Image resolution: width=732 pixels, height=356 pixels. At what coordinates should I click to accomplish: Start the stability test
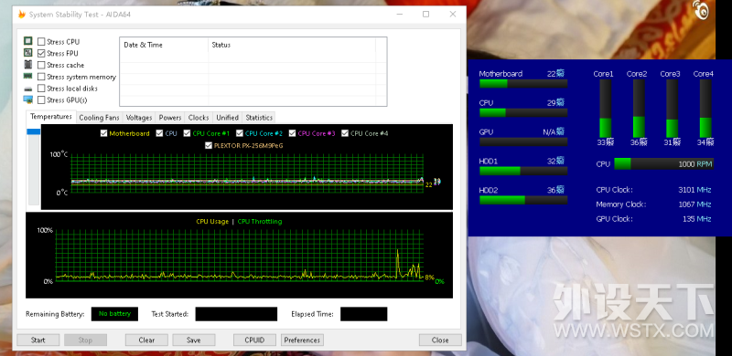(x=38, y=340)
